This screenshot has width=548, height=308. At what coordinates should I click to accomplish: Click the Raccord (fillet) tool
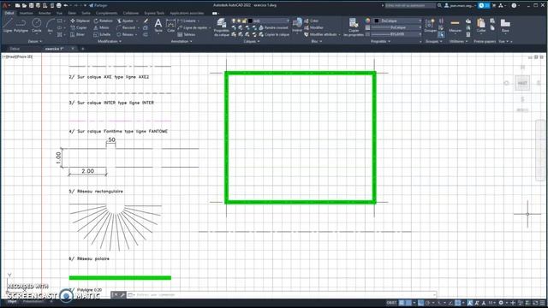[x=126, y=27]
